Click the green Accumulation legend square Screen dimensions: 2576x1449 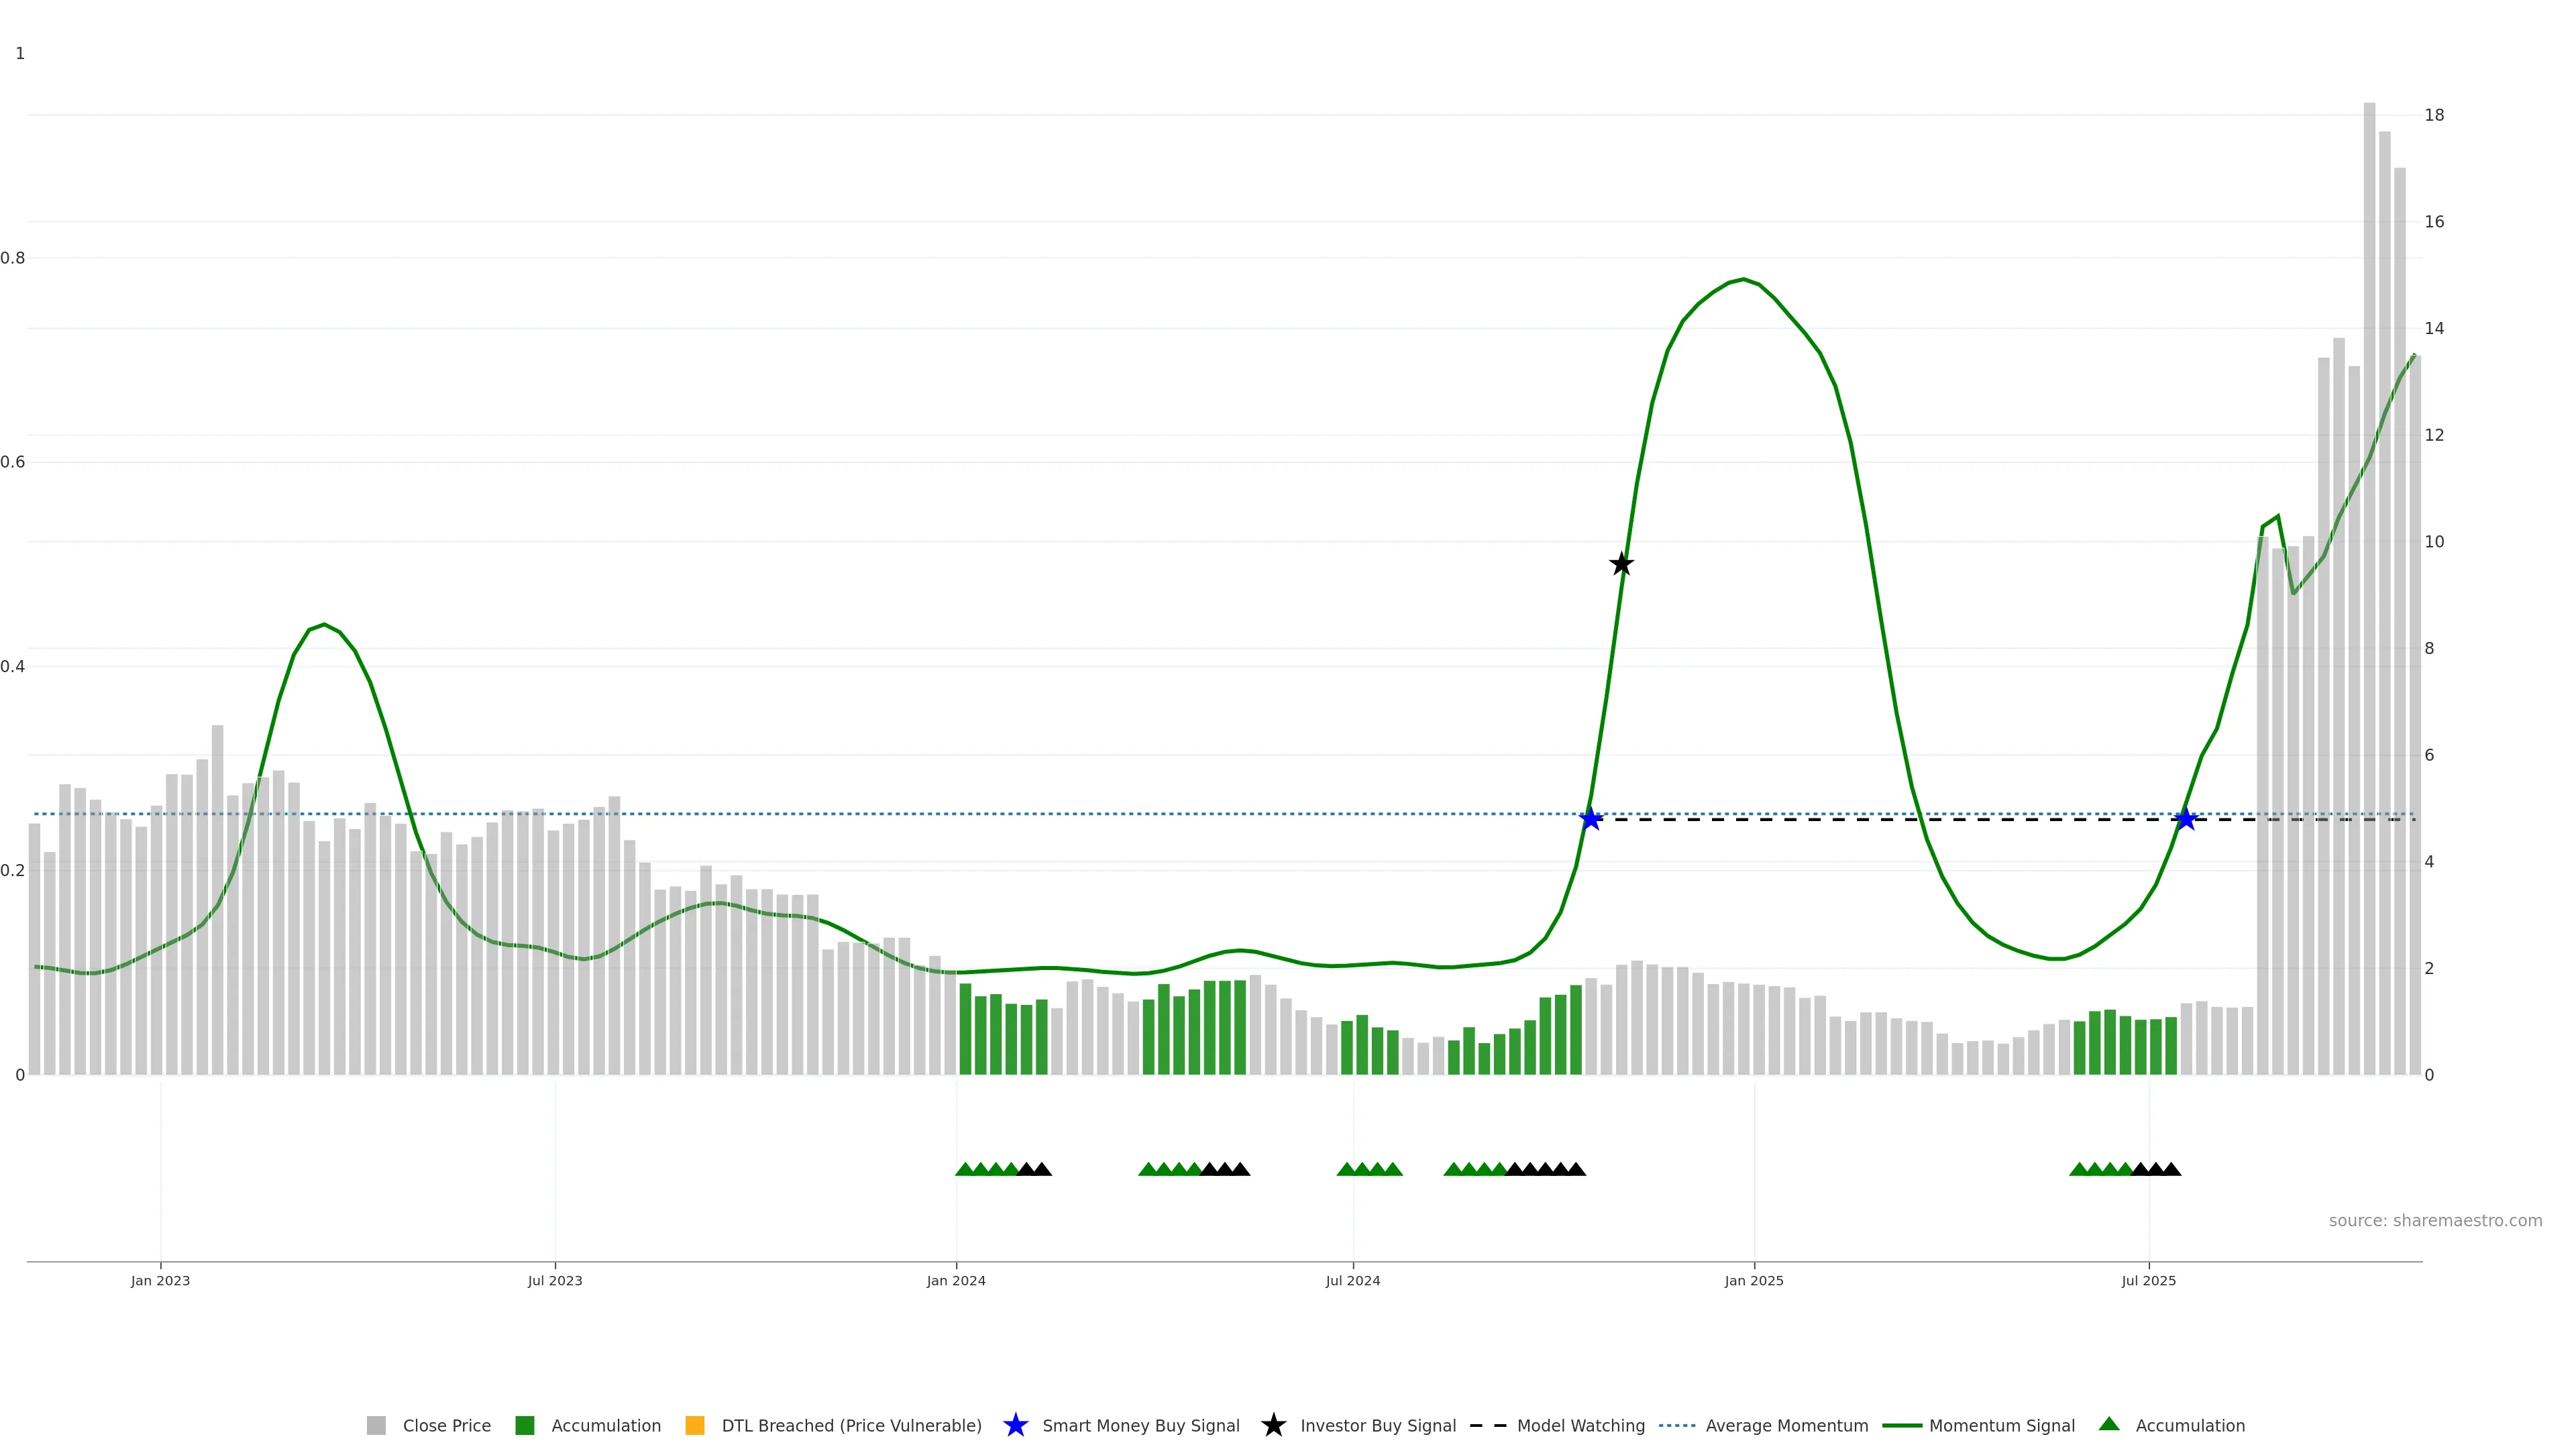(525, 1425)
